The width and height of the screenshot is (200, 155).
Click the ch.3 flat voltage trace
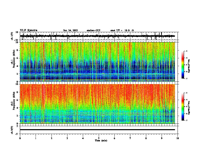click(x=97, y=130)
